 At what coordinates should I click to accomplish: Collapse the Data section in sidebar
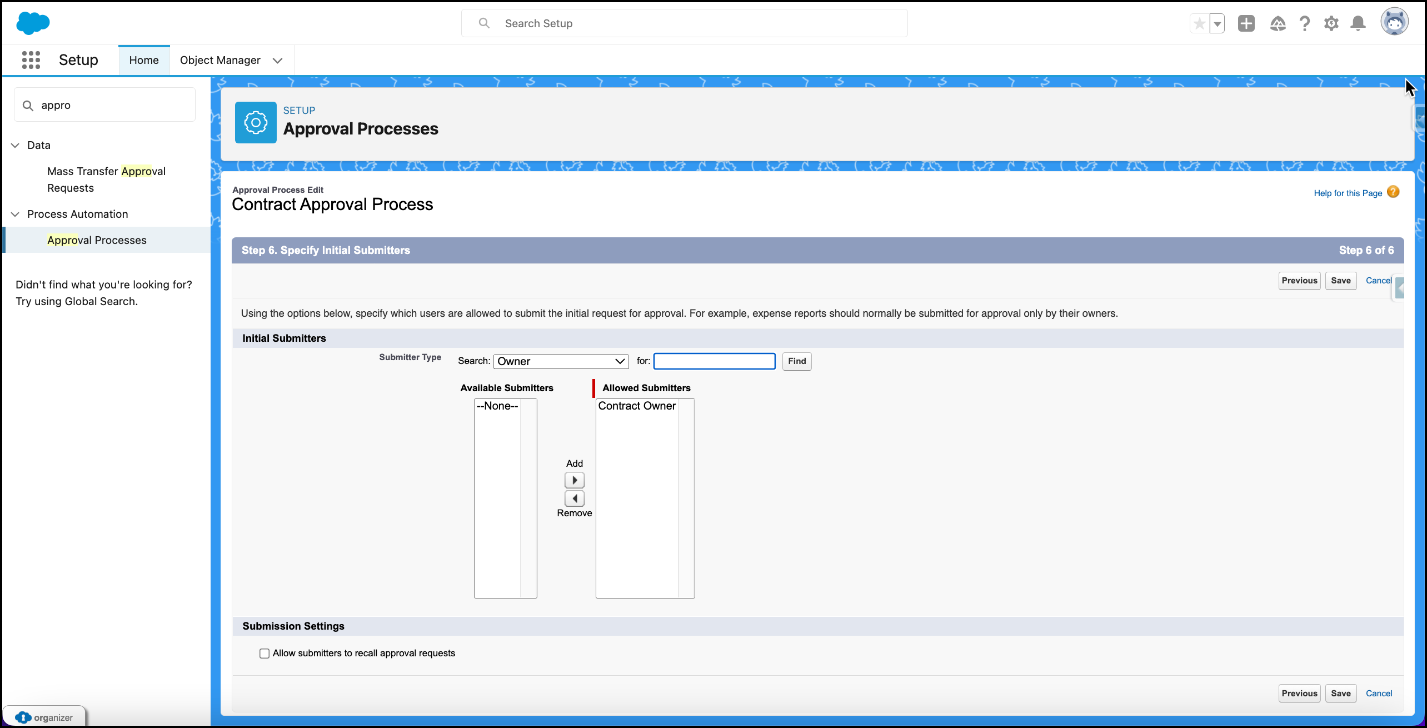(15, 146)
